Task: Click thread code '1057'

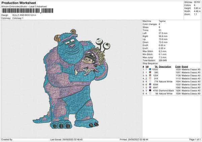Action: 178,73
